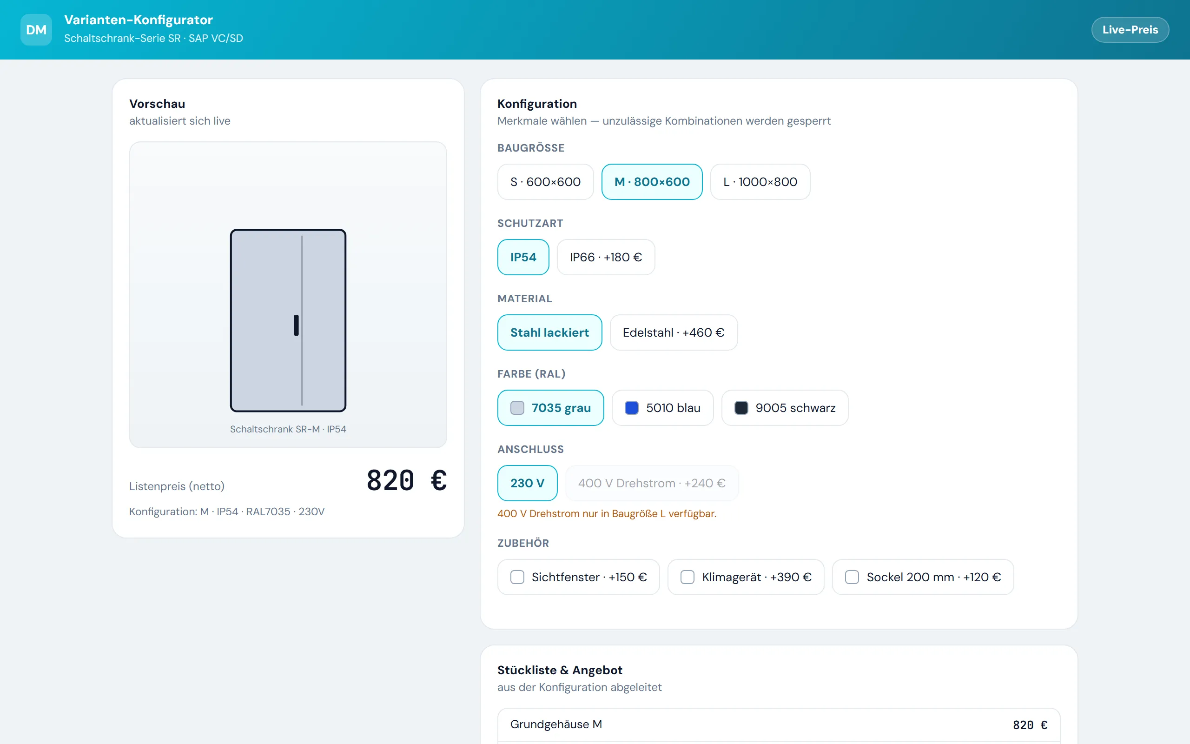Enable the Sichtfenster accessory checkbox
The image size is (1190, 744).
point(517,577)
